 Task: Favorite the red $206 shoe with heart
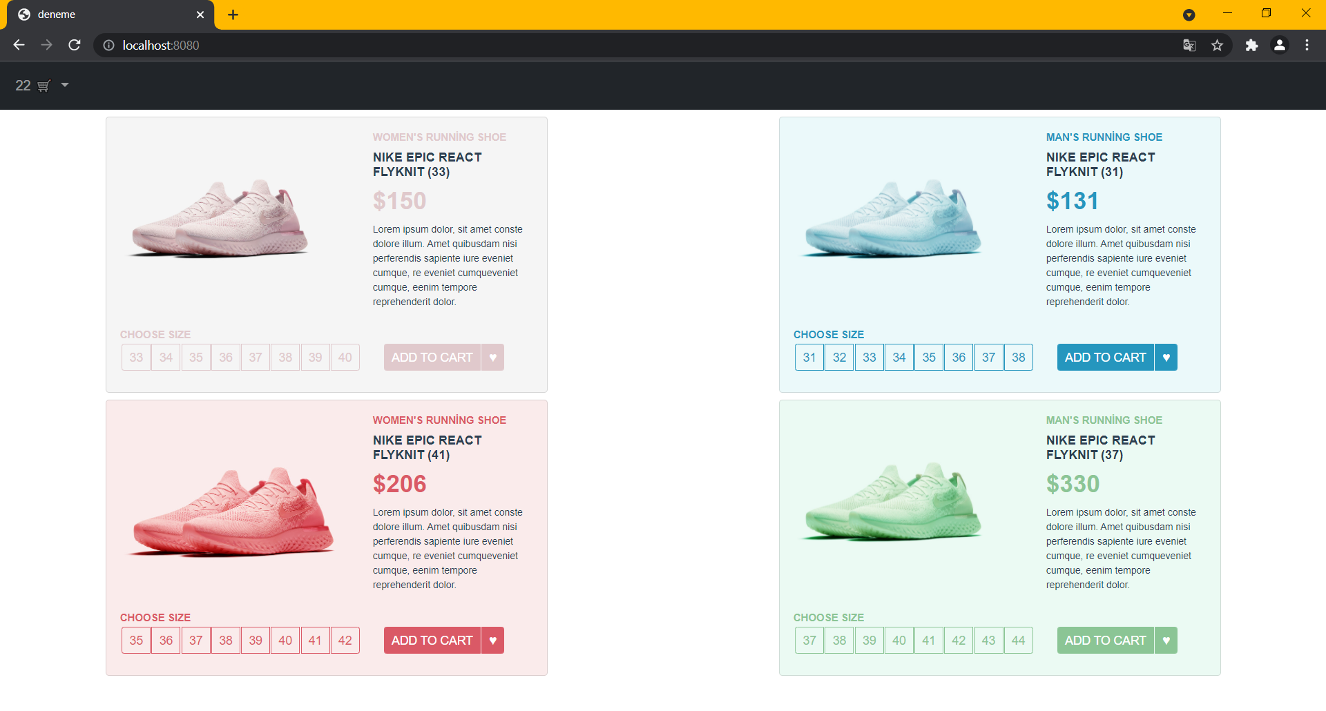pyautogui.click(x=492, y=641)
